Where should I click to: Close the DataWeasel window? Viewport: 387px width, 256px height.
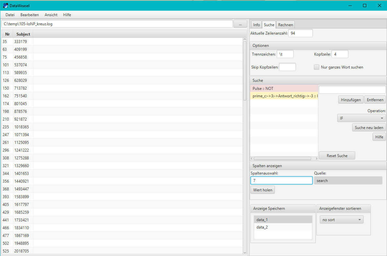379,5
